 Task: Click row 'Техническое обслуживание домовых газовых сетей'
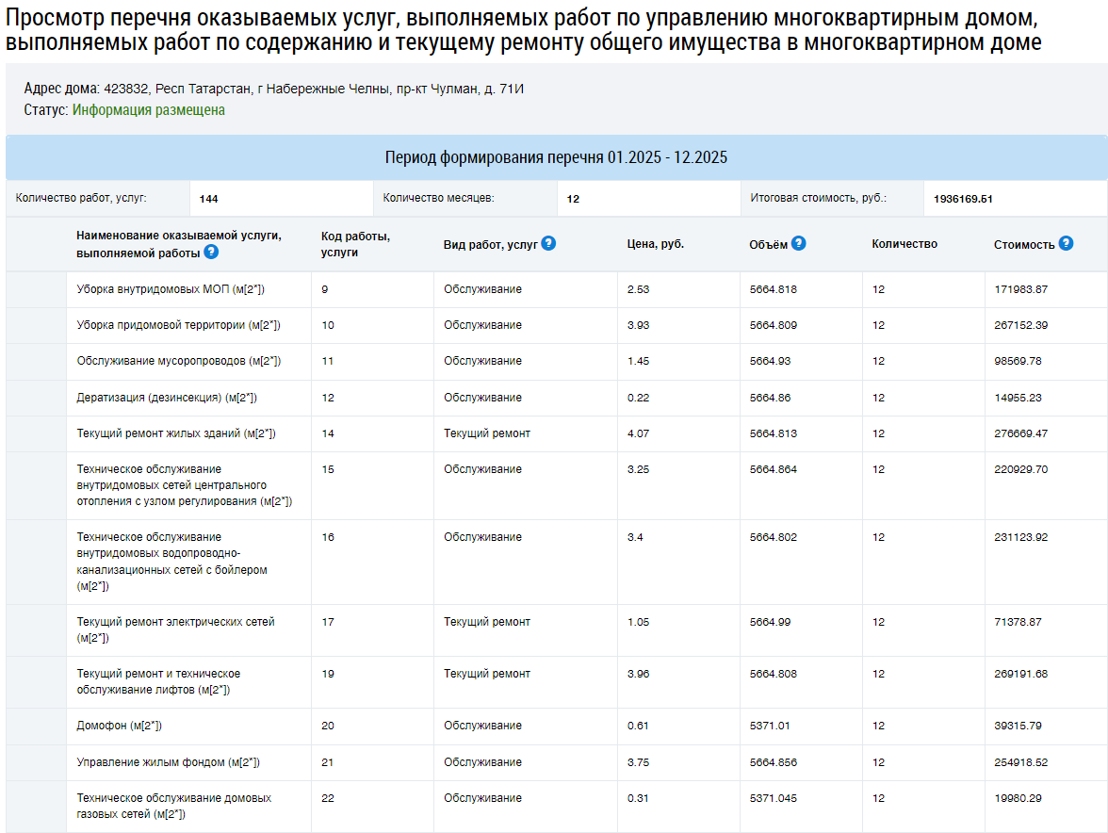point(556,807)
